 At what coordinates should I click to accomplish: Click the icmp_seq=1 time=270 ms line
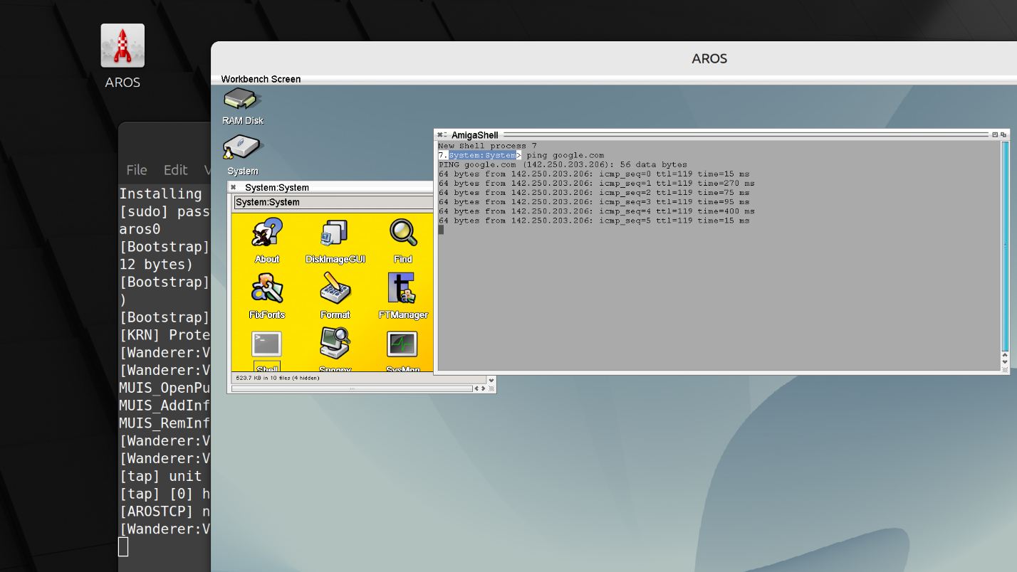point(597,183)
